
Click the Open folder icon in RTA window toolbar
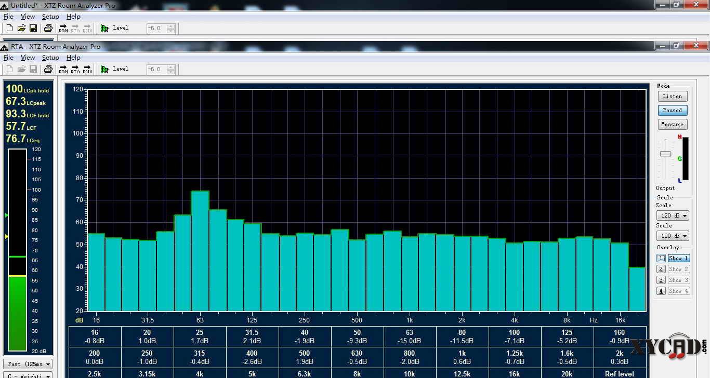pos(21,69)
